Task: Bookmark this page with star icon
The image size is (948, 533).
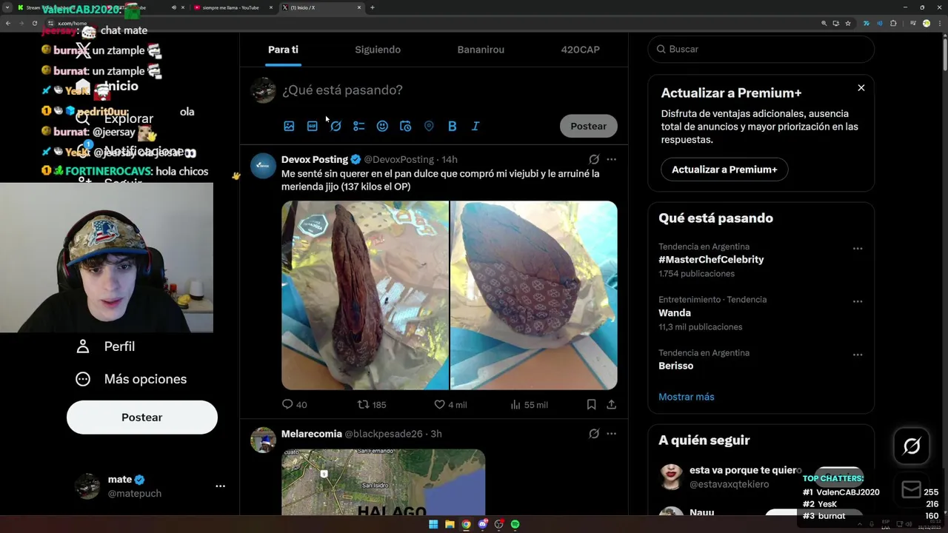Action: click(848, 23)
